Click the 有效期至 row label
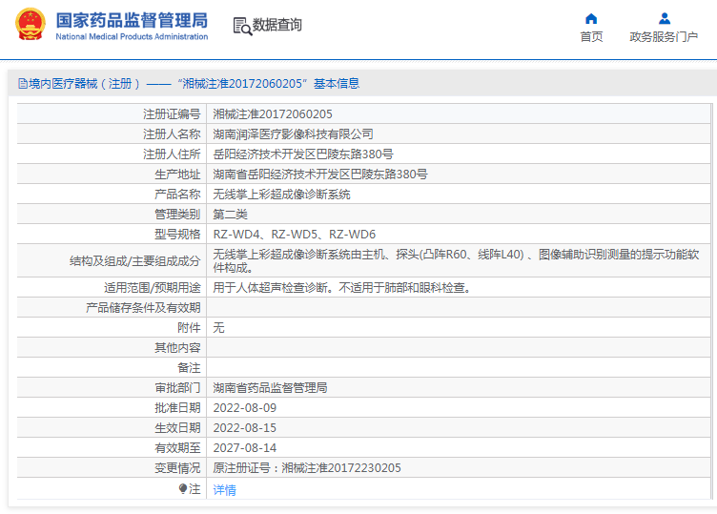The image size is (717, 514). pyautogui.click(x=177, y=448)
